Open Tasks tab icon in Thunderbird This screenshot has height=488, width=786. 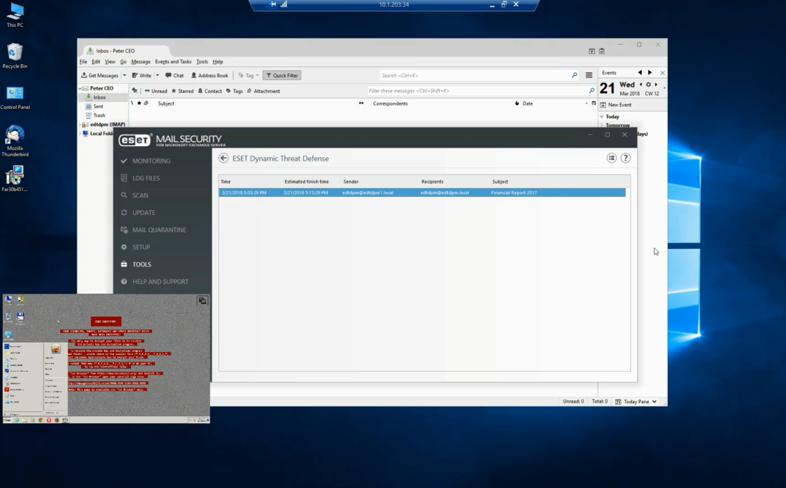[x=602, y=51]
